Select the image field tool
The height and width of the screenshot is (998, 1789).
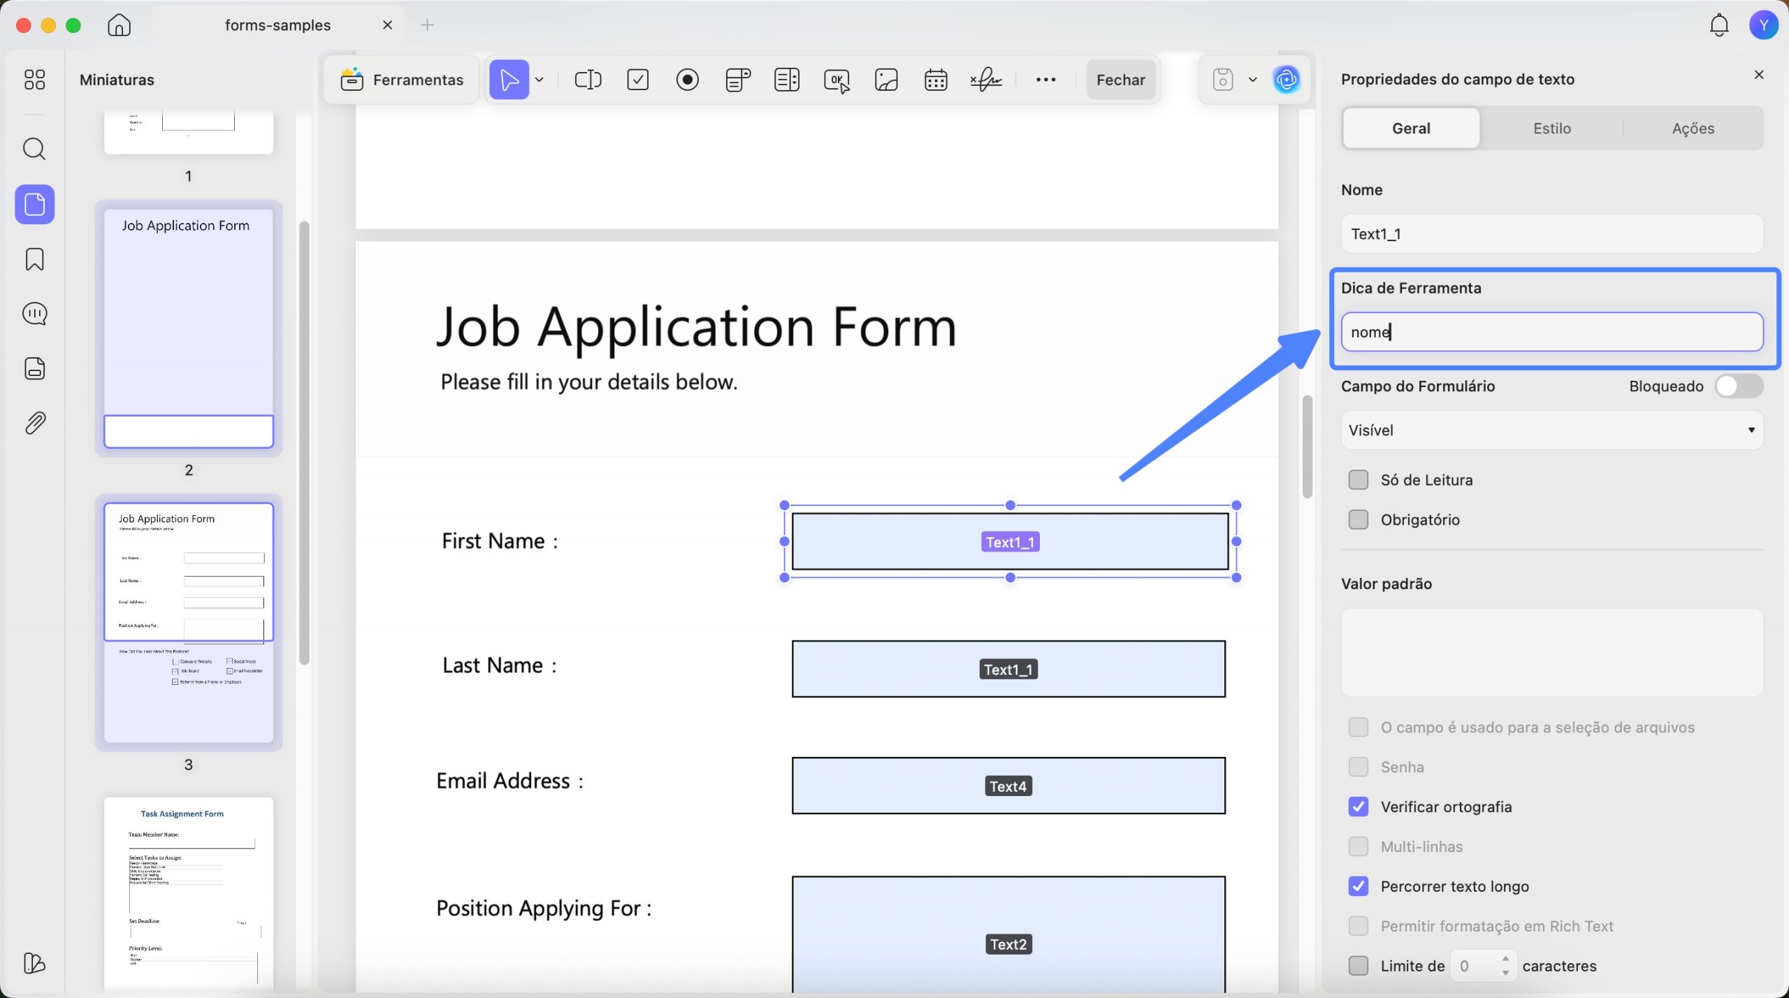886,80
